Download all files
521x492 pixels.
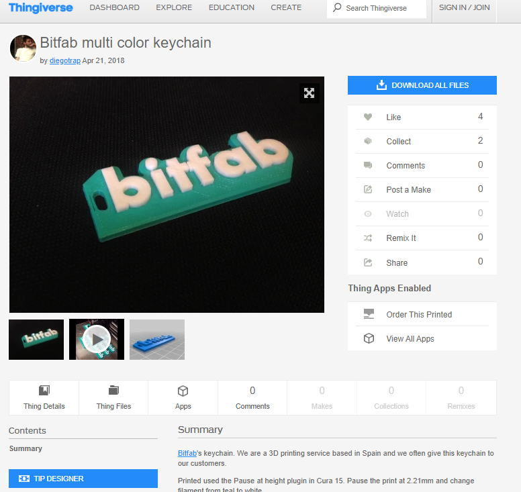[422, 85]
